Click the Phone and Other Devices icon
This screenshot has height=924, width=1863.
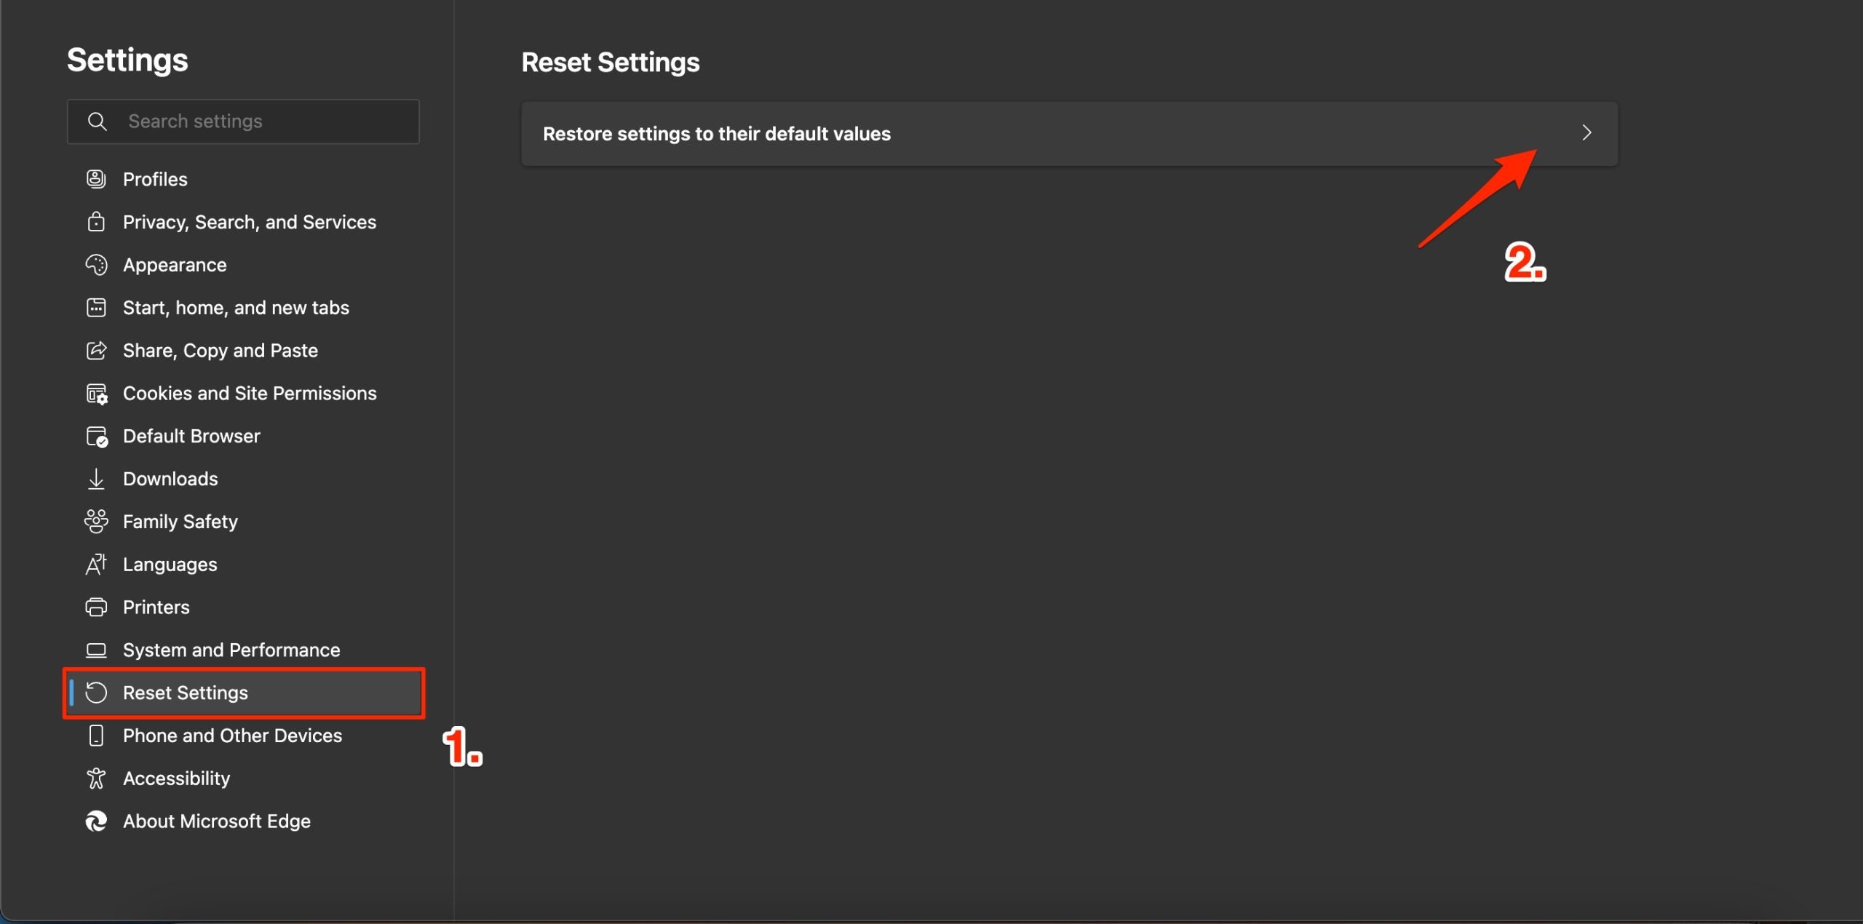pyautogui.click(x=97, y=736)
